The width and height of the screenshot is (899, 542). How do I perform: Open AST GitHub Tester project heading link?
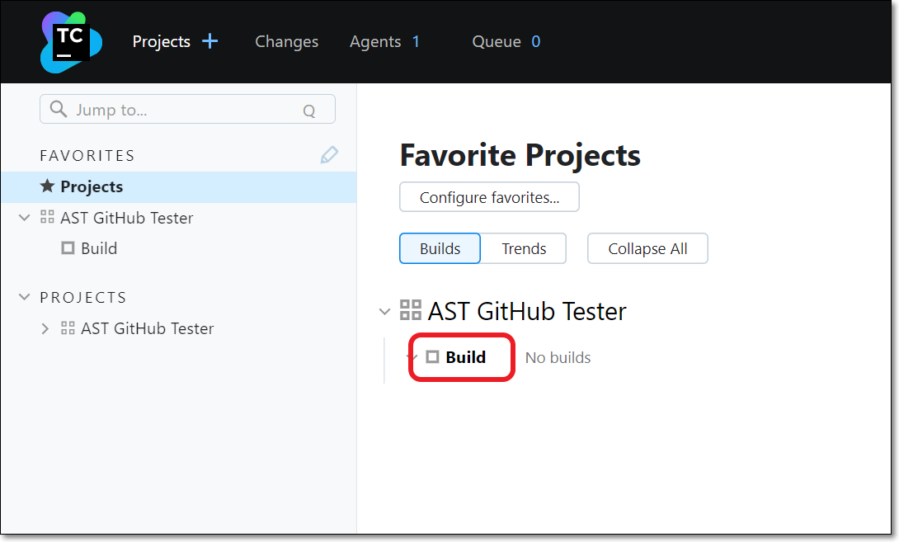[527, 311]
